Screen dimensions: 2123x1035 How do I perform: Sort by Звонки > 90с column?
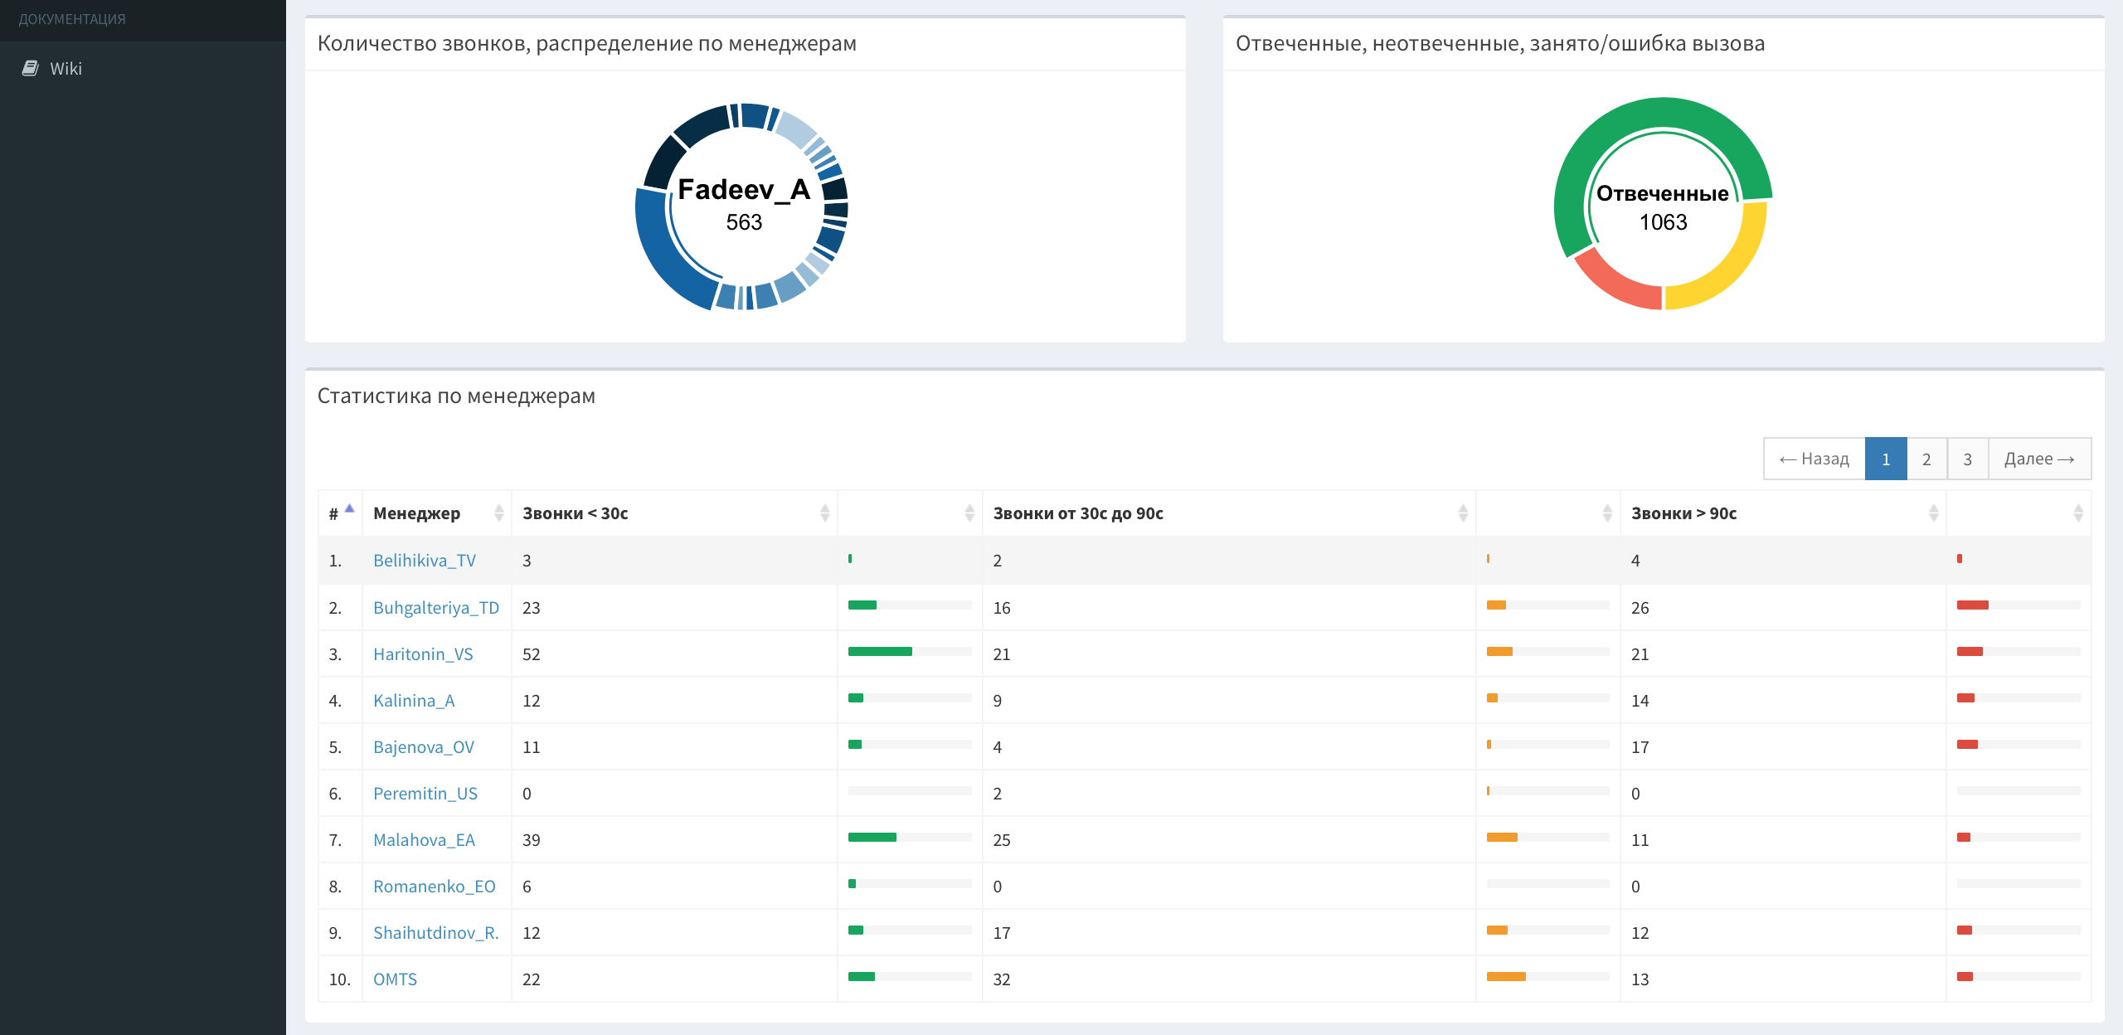tap(1783, 513)
